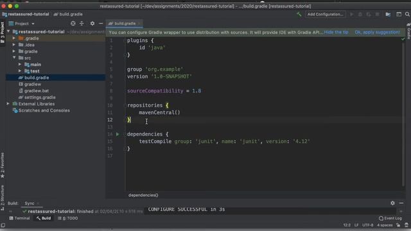This screenshot has width=411, height=231.
Task: Expand External Libraries node
Action: click(x=8, y=104)
